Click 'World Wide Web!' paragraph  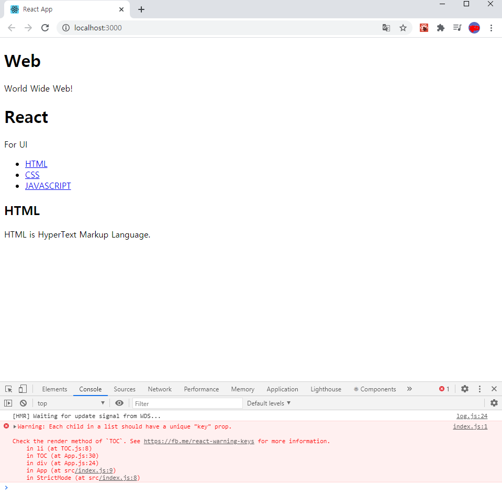[x=38, y=88]
